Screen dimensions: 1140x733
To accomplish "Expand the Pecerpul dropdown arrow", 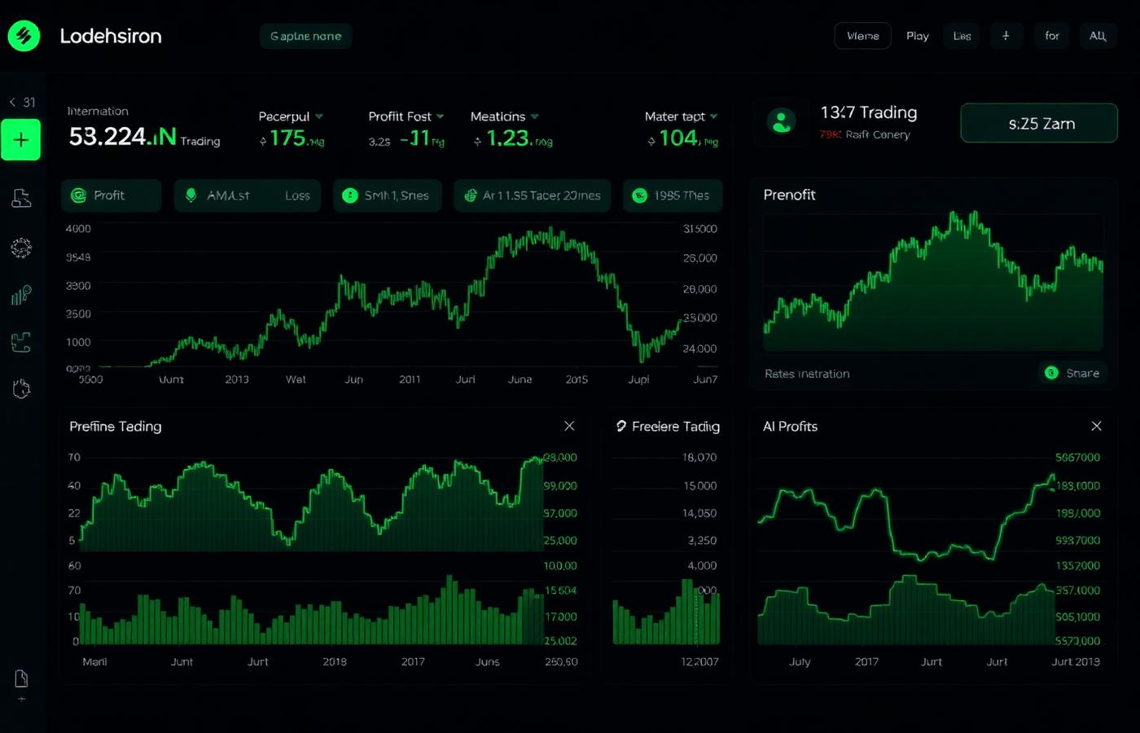I will (319, 116).
